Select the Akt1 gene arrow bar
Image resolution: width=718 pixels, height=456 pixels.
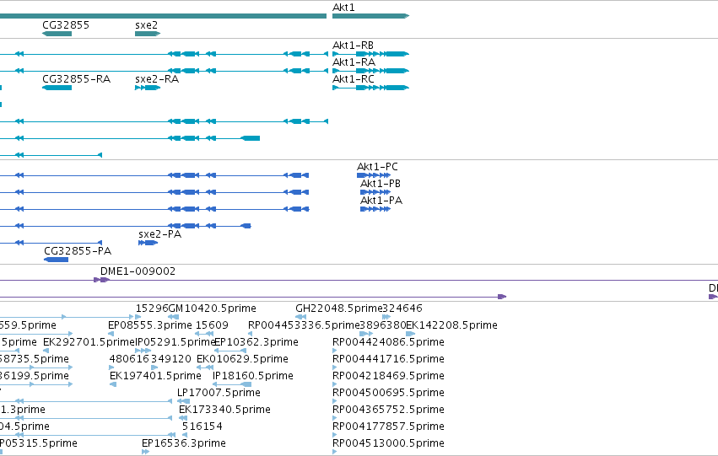[370, 16]
